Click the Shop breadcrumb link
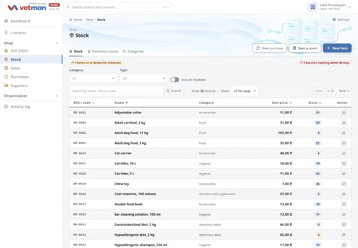 pyautogui.click(x=89, y=20)
